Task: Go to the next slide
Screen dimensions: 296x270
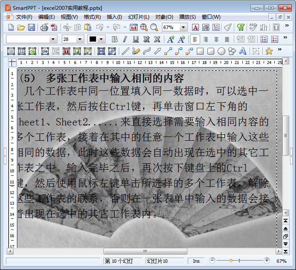Action: (286, 244)
